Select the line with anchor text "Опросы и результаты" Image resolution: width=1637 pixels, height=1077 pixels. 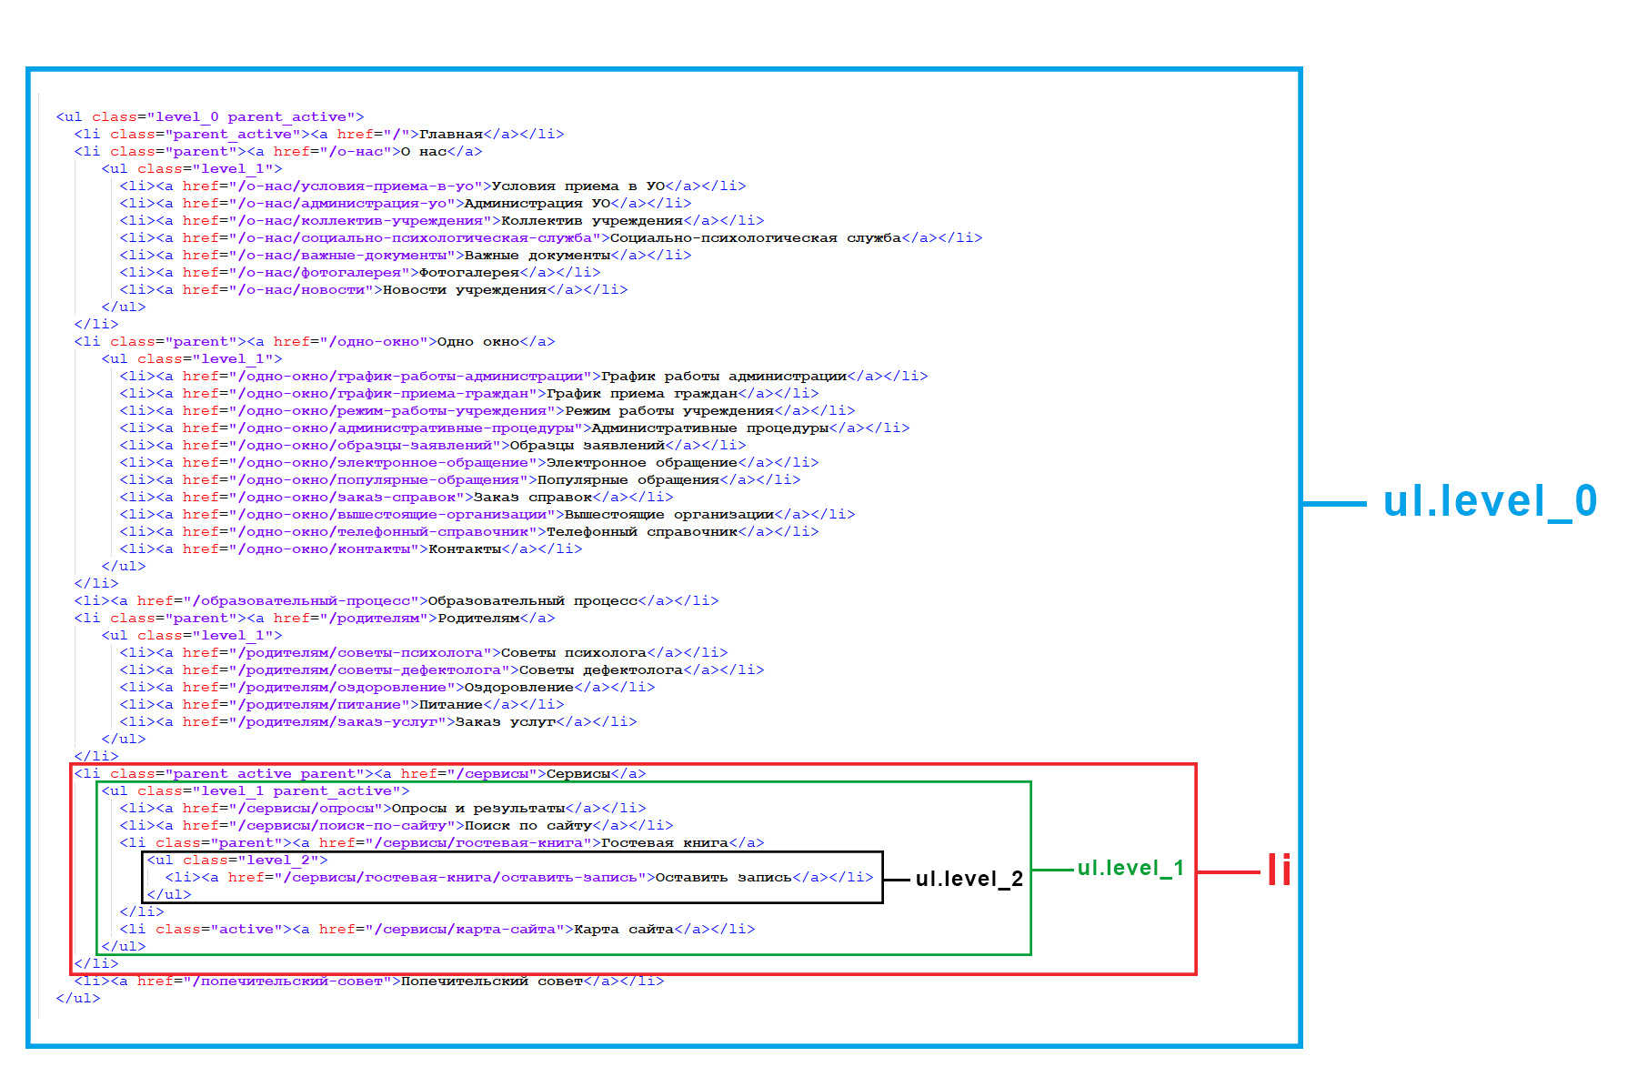pyautogui.click(x=383, y=809)
